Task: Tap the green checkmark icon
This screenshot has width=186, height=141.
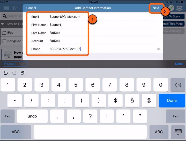Action: click(172, 8)
